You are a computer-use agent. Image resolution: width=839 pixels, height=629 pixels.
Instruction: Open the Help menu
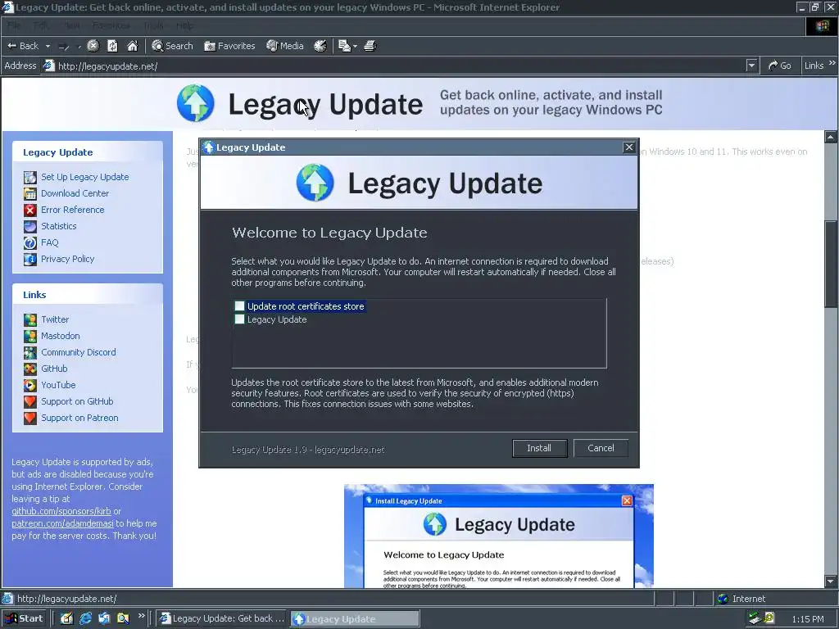(x=184, y=25)
